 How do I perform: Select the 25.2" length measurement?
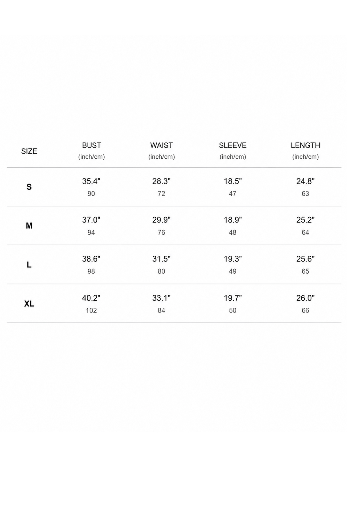(305, 220)
